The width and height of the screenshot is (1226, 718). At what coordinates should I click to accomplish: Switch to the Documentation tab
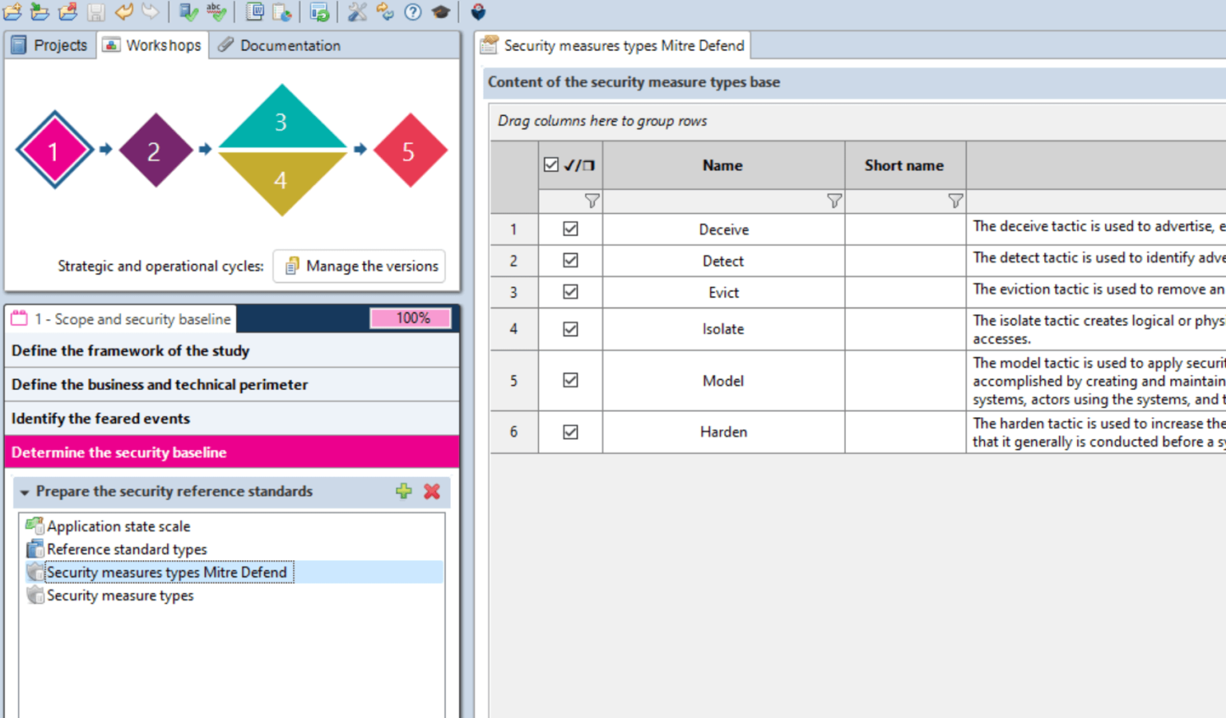(280, 45)
